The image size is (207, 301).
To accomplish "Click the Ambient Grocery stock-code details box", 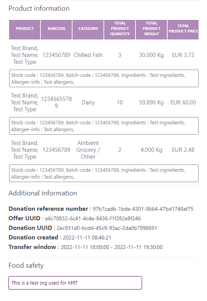I will click(x=104, y=173).
